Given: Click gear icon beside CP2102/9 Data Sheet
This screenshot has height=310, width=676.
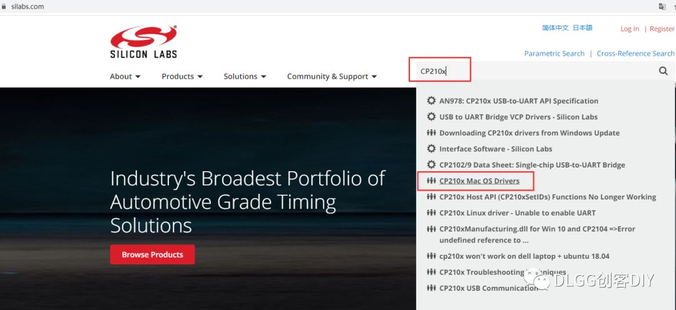Looking at the screenshot, I should point(431,164).
